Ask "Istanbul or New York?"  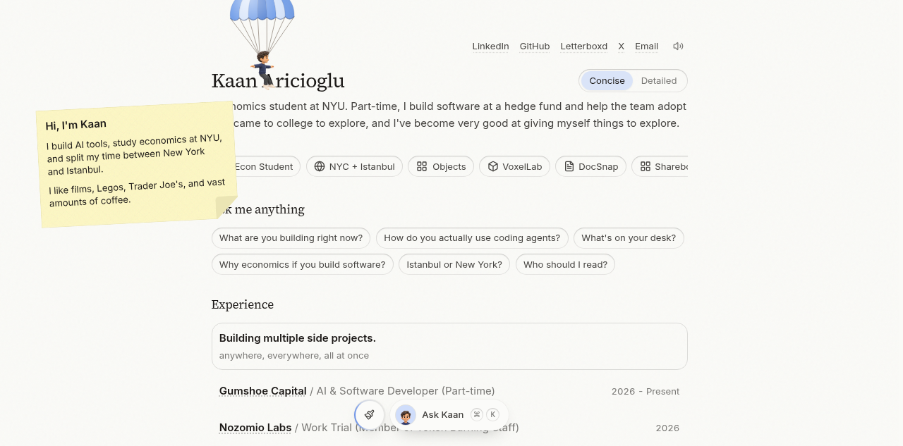(x=454, y=265)
